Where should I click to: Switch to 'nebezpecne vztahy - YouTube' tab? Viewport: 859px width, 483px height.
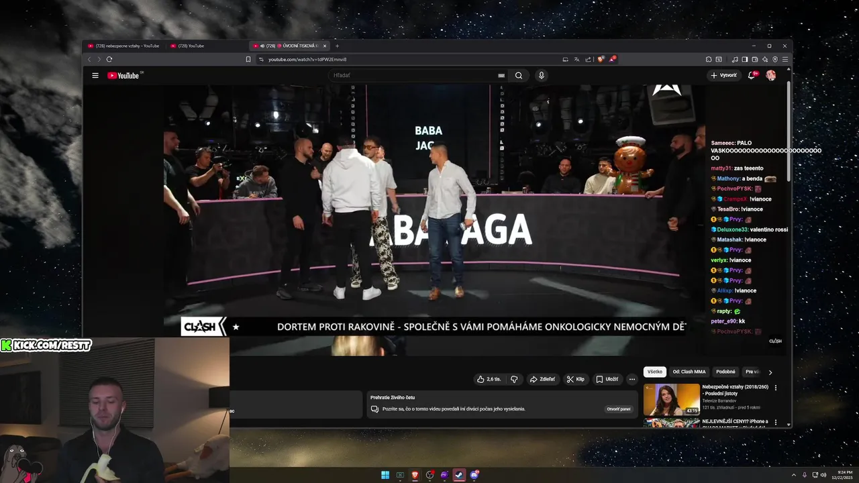pyautogui.click(x=125, y=46)
